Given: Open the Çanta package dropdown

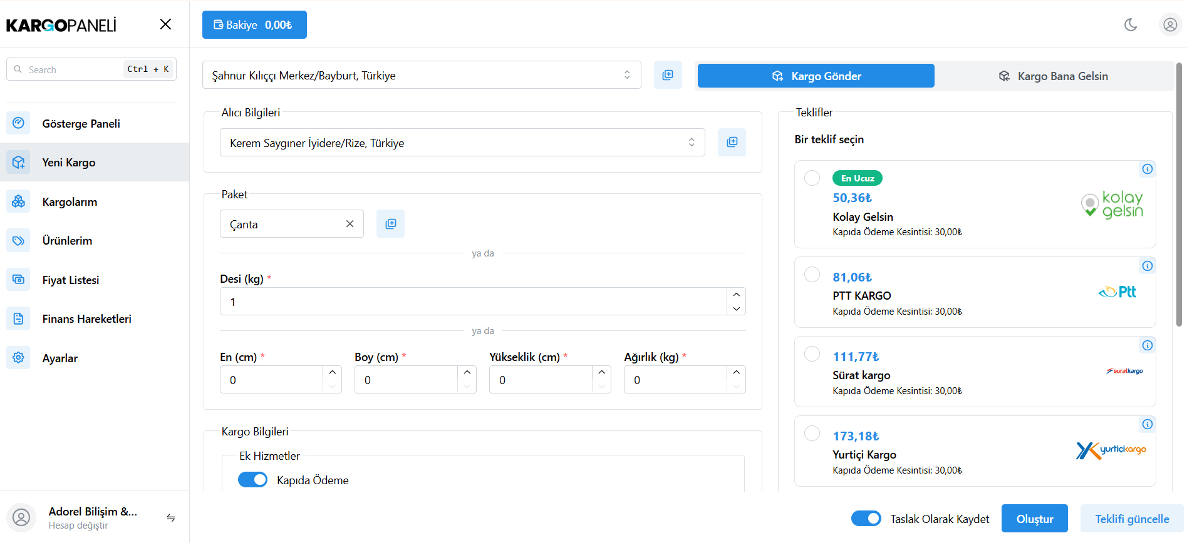Looking at the screenshot, I should coord(291,223).
